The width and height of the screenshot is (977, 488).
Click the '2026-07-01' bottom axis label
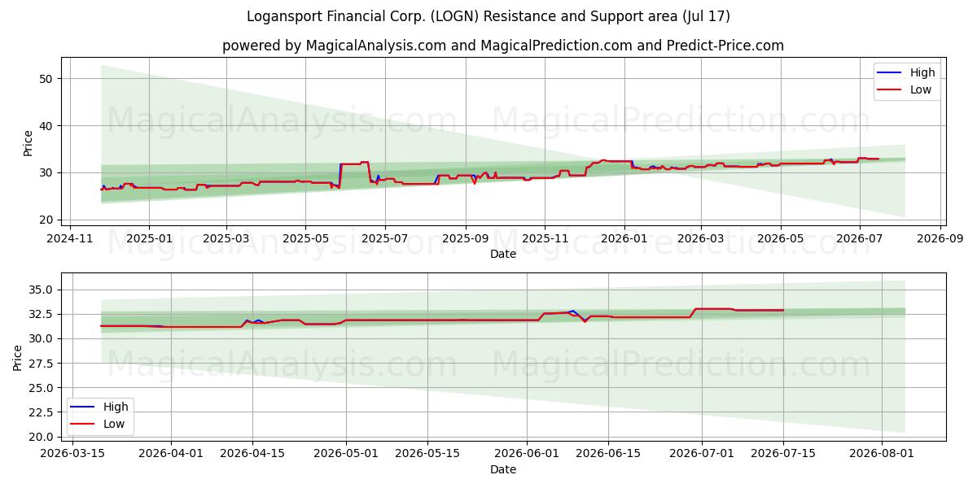pos(702,455)
